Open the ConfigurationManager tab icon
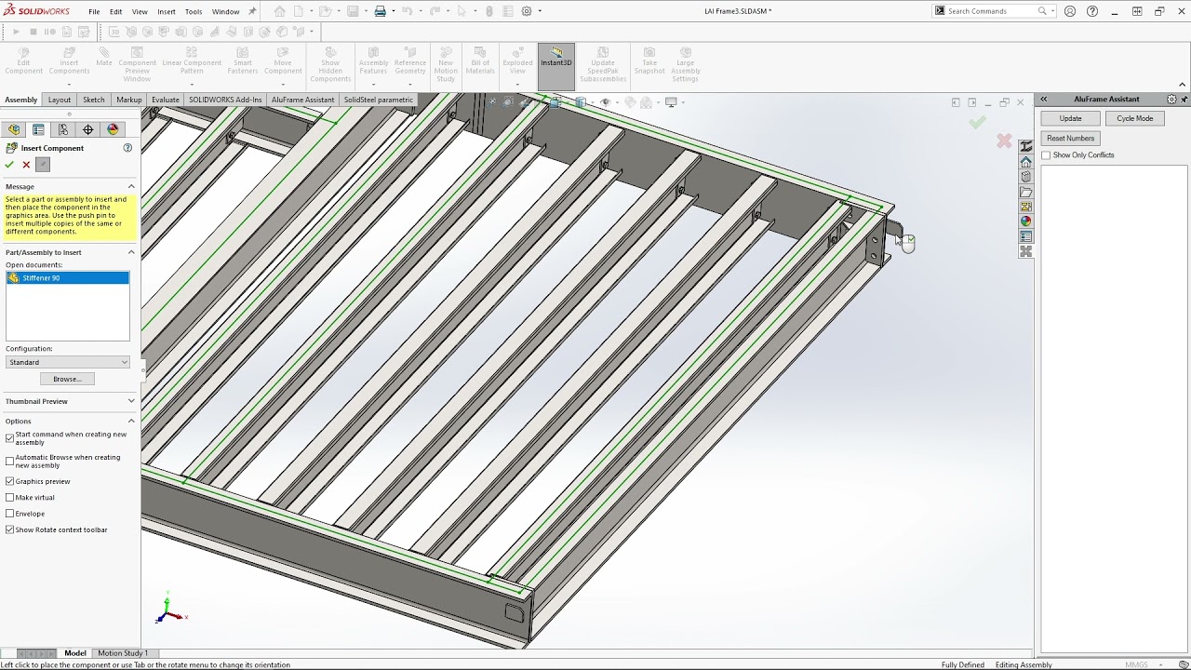The height and width of the screenshot is (670, 1191). click(63, 129)
